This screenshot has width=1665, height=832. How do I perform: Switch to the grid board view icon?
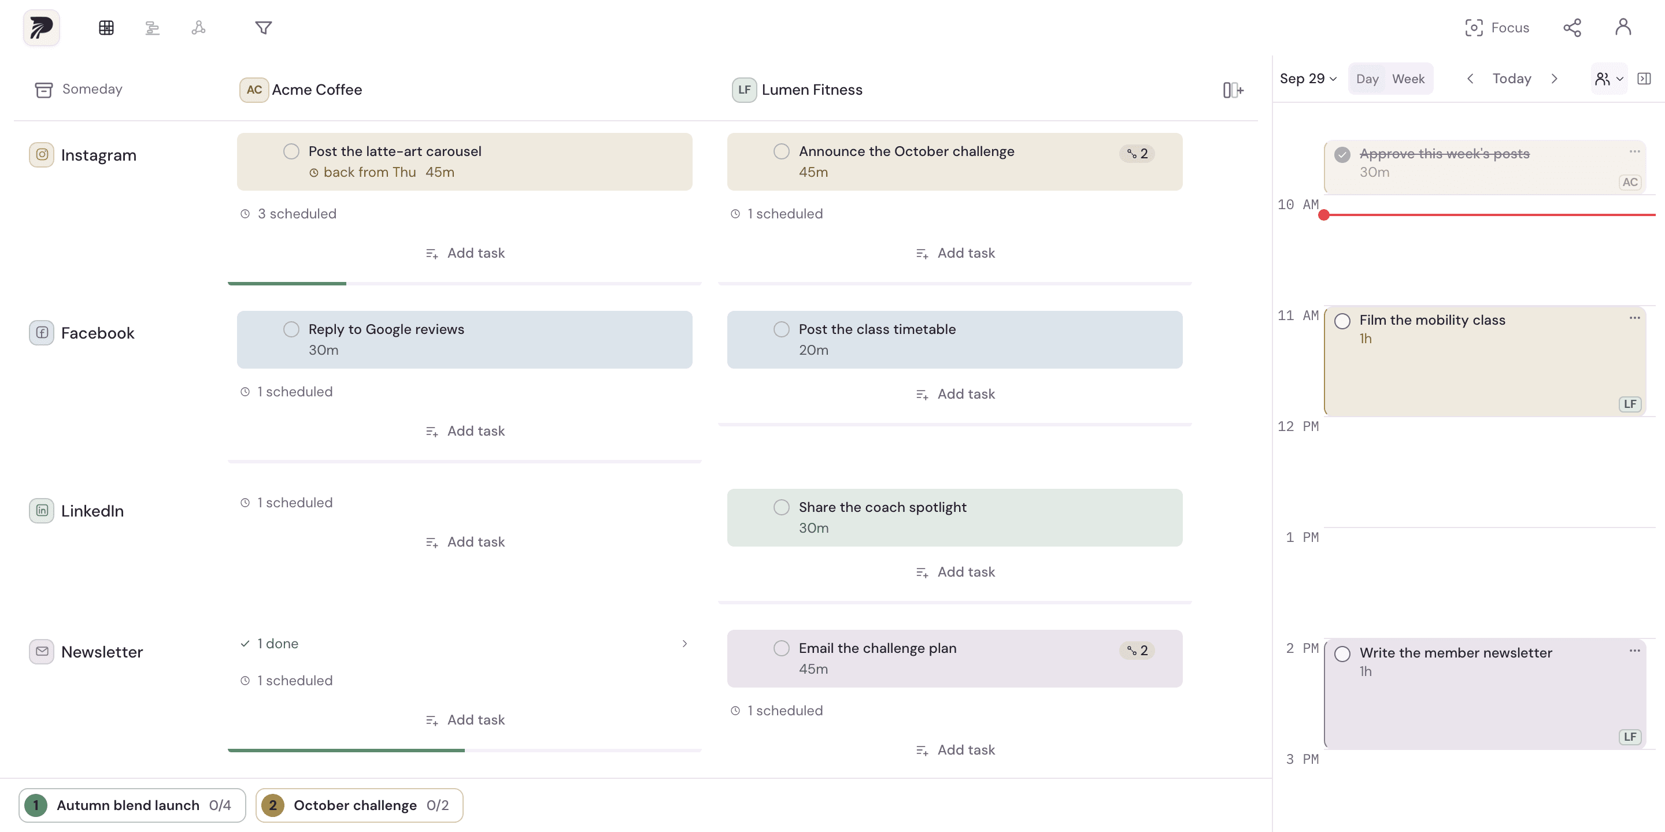coord(106,28)
